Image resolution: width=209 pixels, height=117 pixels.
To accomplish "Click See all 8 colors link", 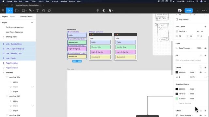I will coord(185,103).
